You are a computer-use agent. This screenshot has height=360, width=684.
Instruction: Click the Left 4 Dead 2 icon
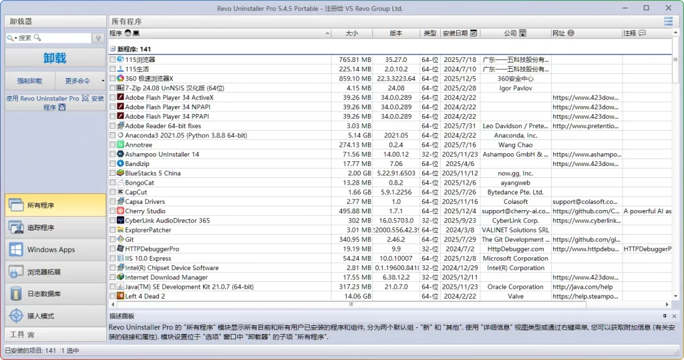click(120, 296)
